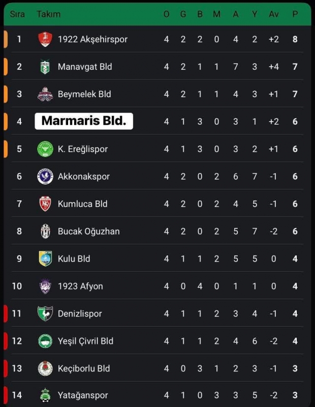Open the Yeşil Çivril Bld team name
The width and height of the screenshot is (315, 407).
(85, 341)
